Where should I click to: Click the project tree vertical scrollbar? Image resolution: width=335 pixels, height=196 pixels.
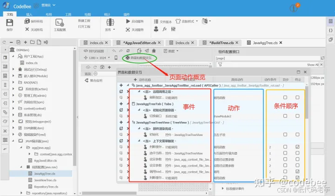click(74, 108)
